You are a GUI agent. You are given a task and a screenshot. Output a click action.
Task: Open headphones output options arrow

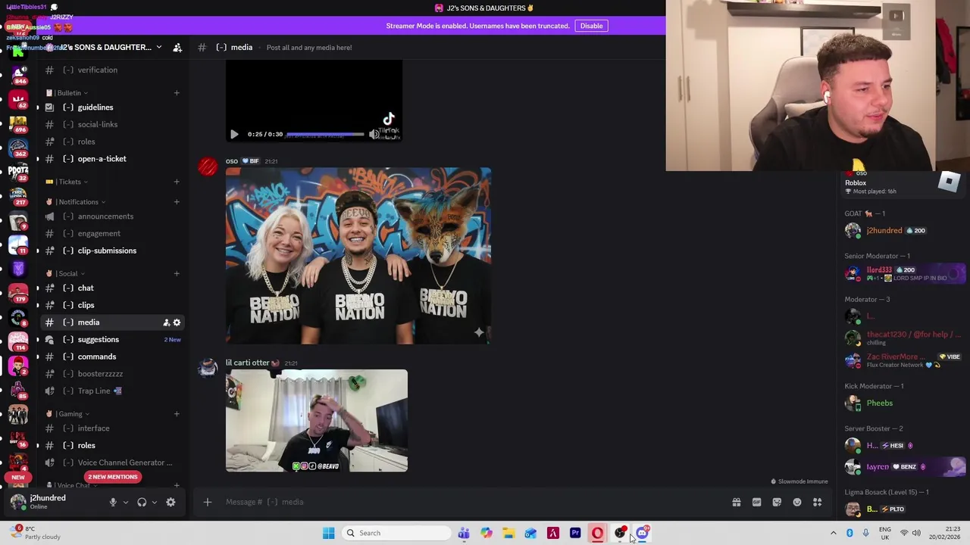[154, 502]
